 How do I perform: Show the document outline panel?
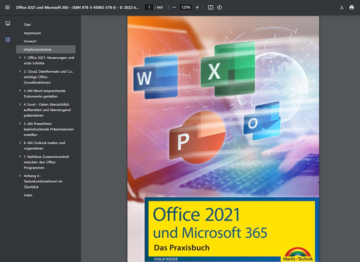[7, 40]
